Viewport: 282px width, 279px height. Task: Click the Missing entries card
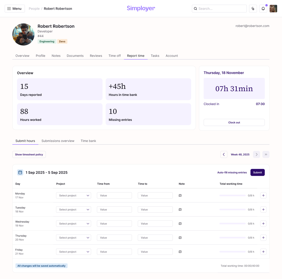click(148, 114)
